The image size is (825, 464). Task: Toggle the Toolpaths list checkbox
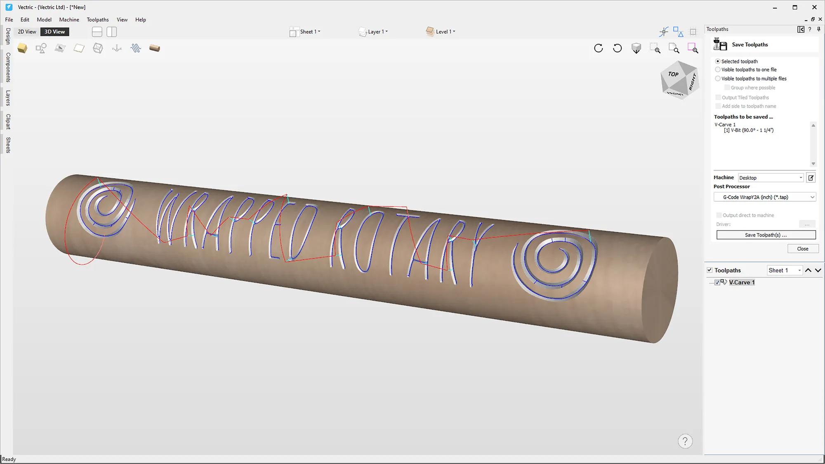click(x=710, y=270)
